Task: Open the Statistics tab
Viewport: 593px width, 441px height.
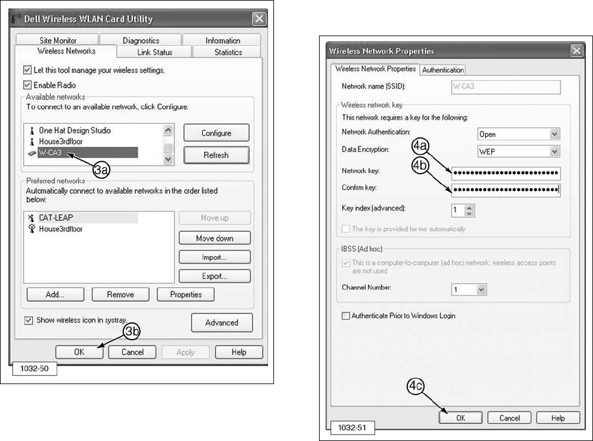Action: 228,52
